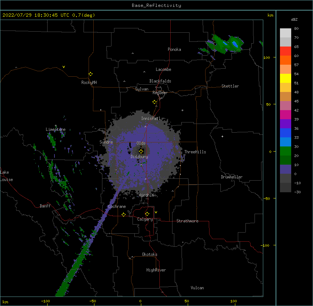Click the Cochrane city label

coord(117,206)
